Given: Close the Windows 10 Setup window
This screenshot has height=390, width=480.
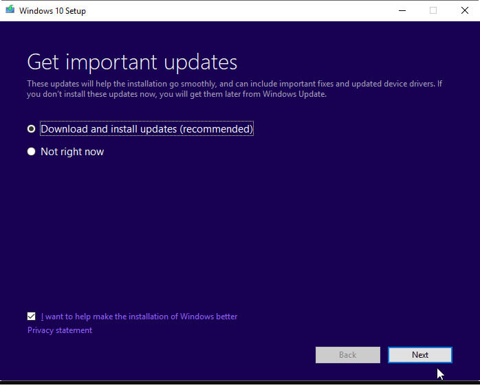Looking at the screenshot, I should coord(465,11).
